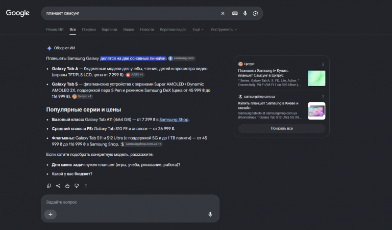
Task: Open samsung.com source chip
Action: [x=182, y=59]
